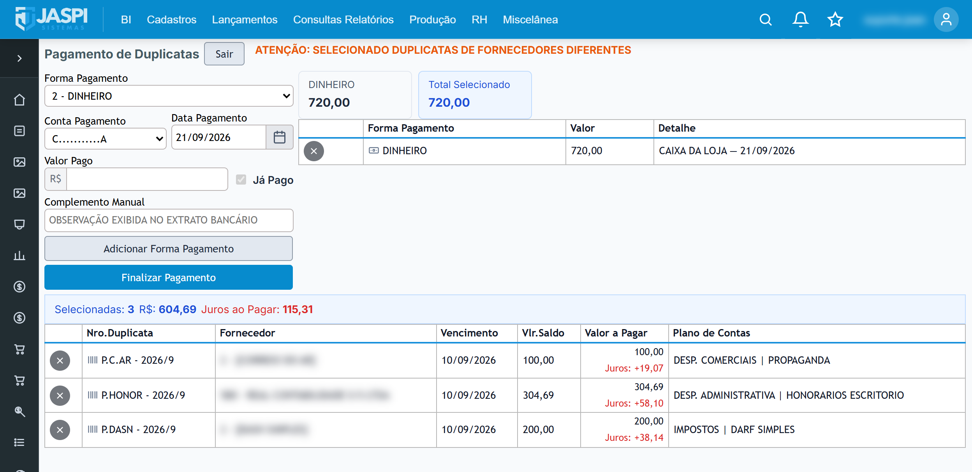Open the first dollar coin sidebar icon

pyautogui.click(x=19, y=287)
